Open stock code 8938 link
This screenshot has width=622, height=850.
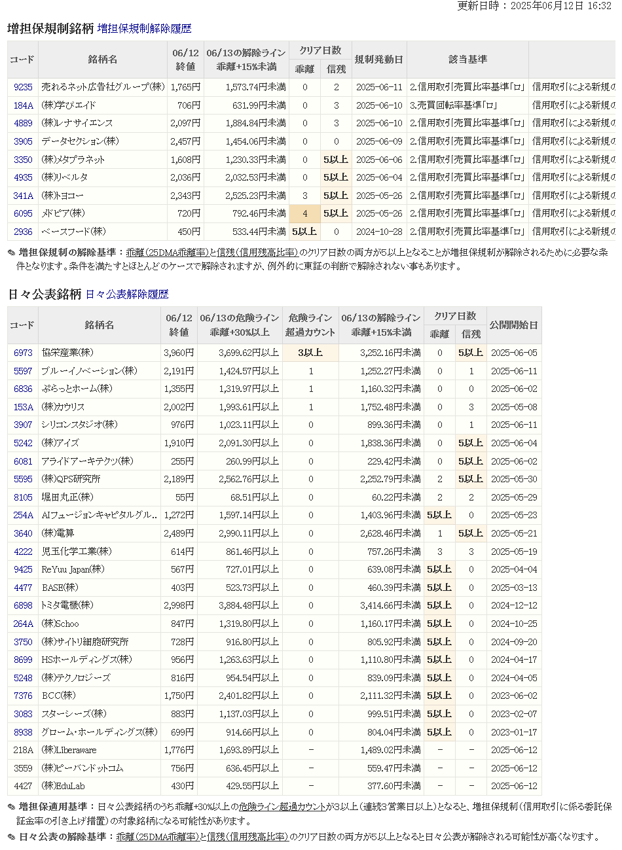(x=23, y=732)
